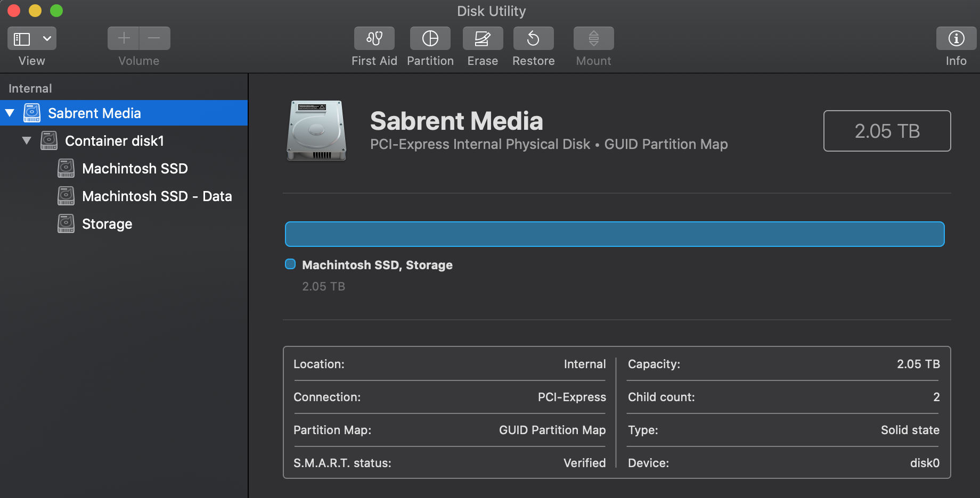Click the large Sabrent Media drive image
The width and height of the screenshot is (980, 498).
(x=316, y=130)
